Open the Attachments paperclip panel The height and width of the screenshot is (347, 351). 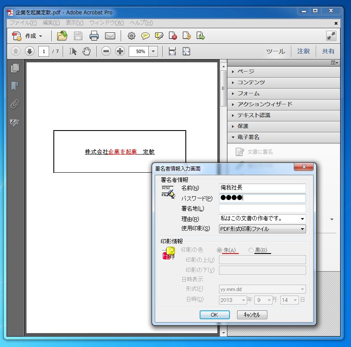click(x=15, y=104)
